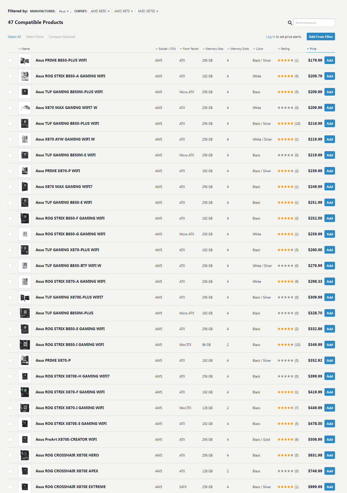This screenshot has width=347, height=493.
Task: Check the box for Asus TUF GAMING B850M-PLUS WIFI
Action: (x=10, y=92)
